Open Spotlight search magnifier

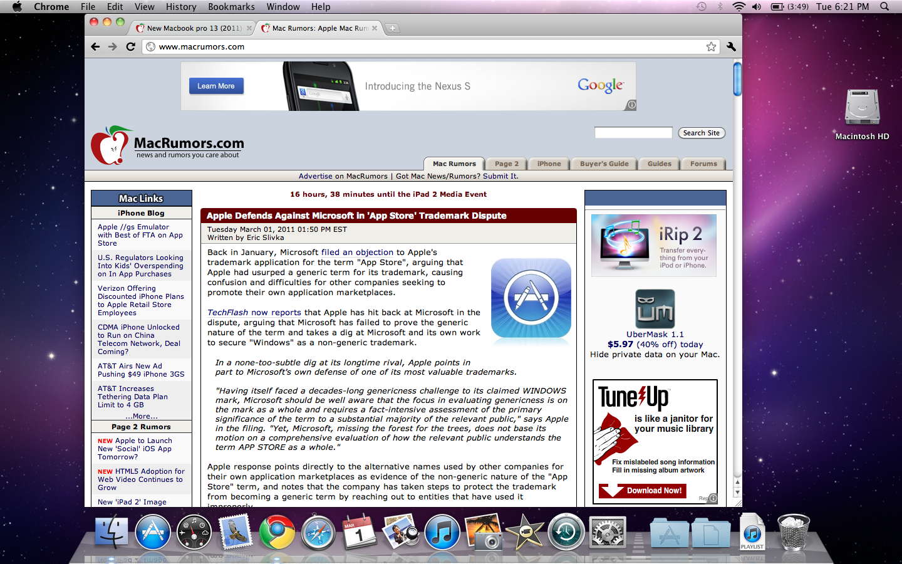pos(884,7)
